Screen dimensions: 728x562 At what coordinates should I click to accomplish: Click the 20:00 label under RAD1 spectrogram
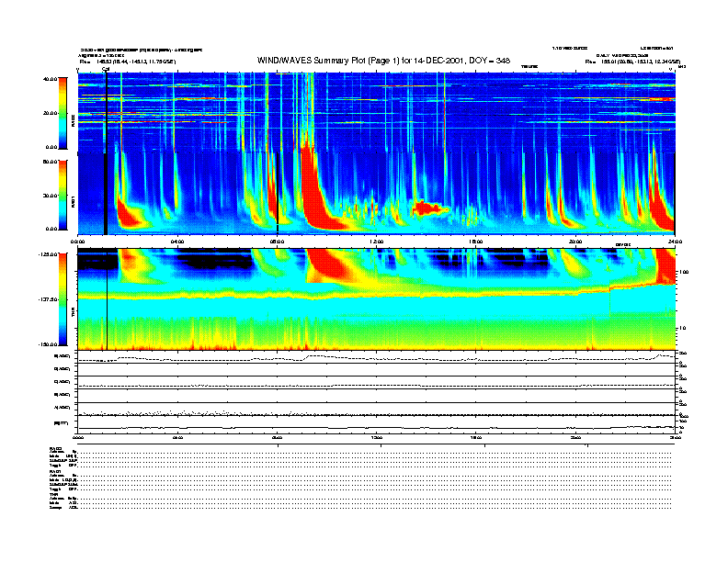tap(575, 242)
